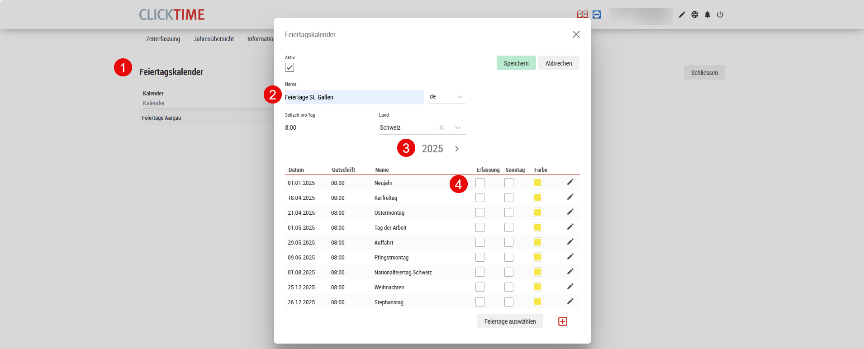Screen dimensions: 864x349
Task: Open the language globe icon
Action: point(695,14)
